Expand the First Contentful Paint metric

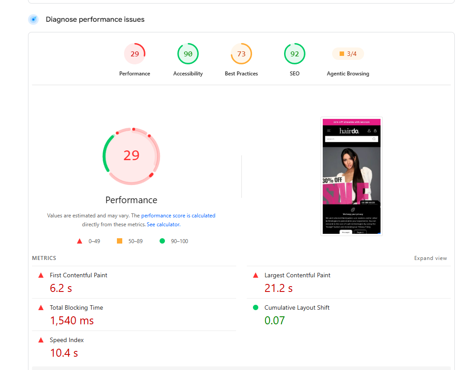tap(134, 282)
